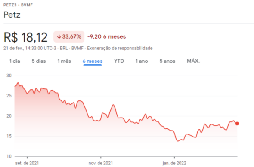Click the -9,20 6 meses change text
This screenshot has width=254, height=167.
(107, 36)
